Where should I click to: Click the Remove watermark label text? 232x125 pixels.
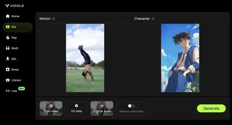[131, 111]
